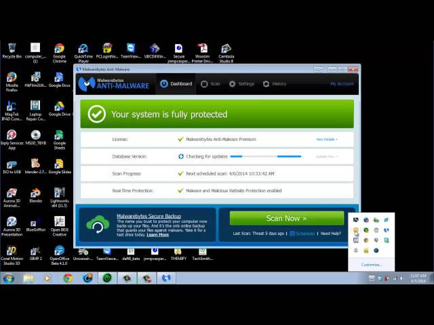Screen dimensions: 434x325
Task: Select the Aurora 3D Presentation icon
Action: pos(12,226)
